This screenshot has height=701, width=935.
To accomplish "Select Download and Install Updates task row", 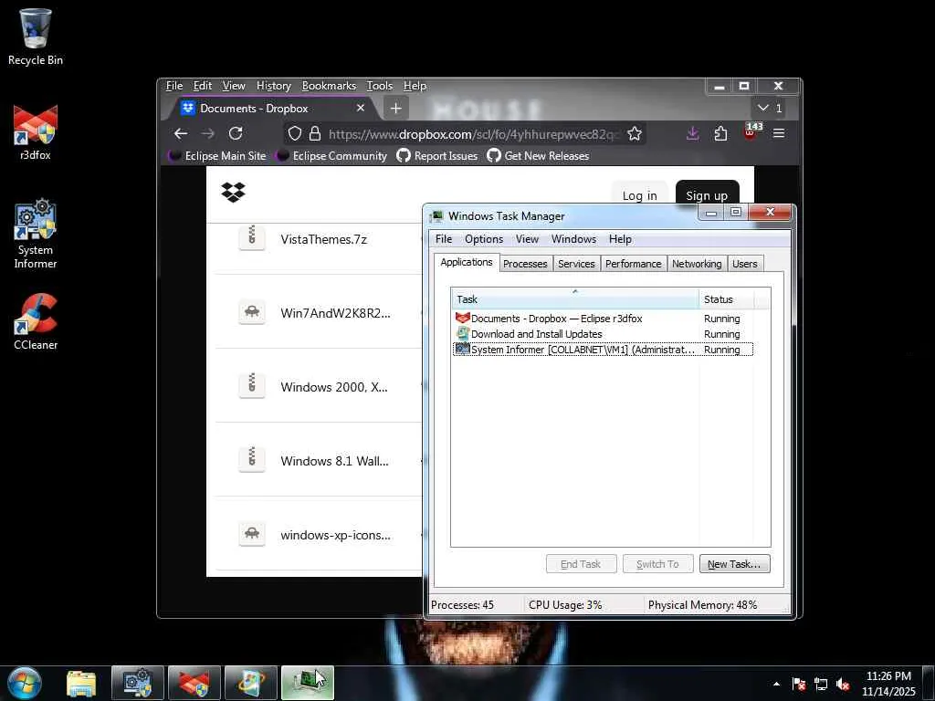I will (603, 334).
